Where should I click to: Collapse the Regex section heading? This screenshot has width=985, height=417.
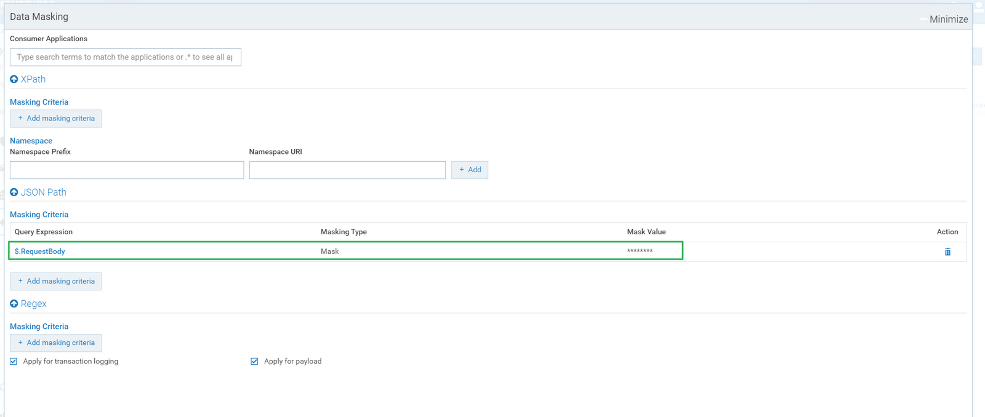[x=34, y=304]
